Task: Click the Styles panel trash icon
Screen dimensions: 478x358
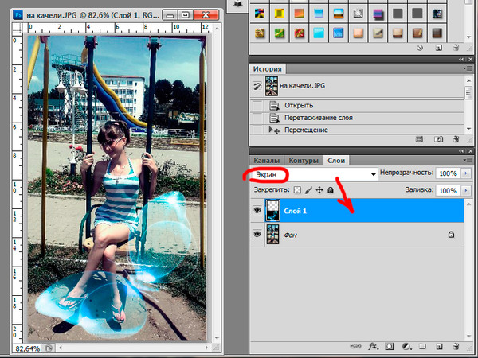Action: tap(456, 48)
